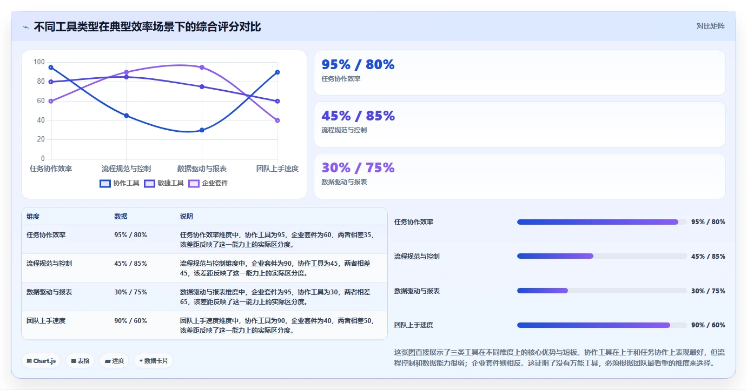Toggle the 敏捷工具 legend item
Image resolution: width=747 pixels, height=390 pixels.
click(x=164, y=183)
